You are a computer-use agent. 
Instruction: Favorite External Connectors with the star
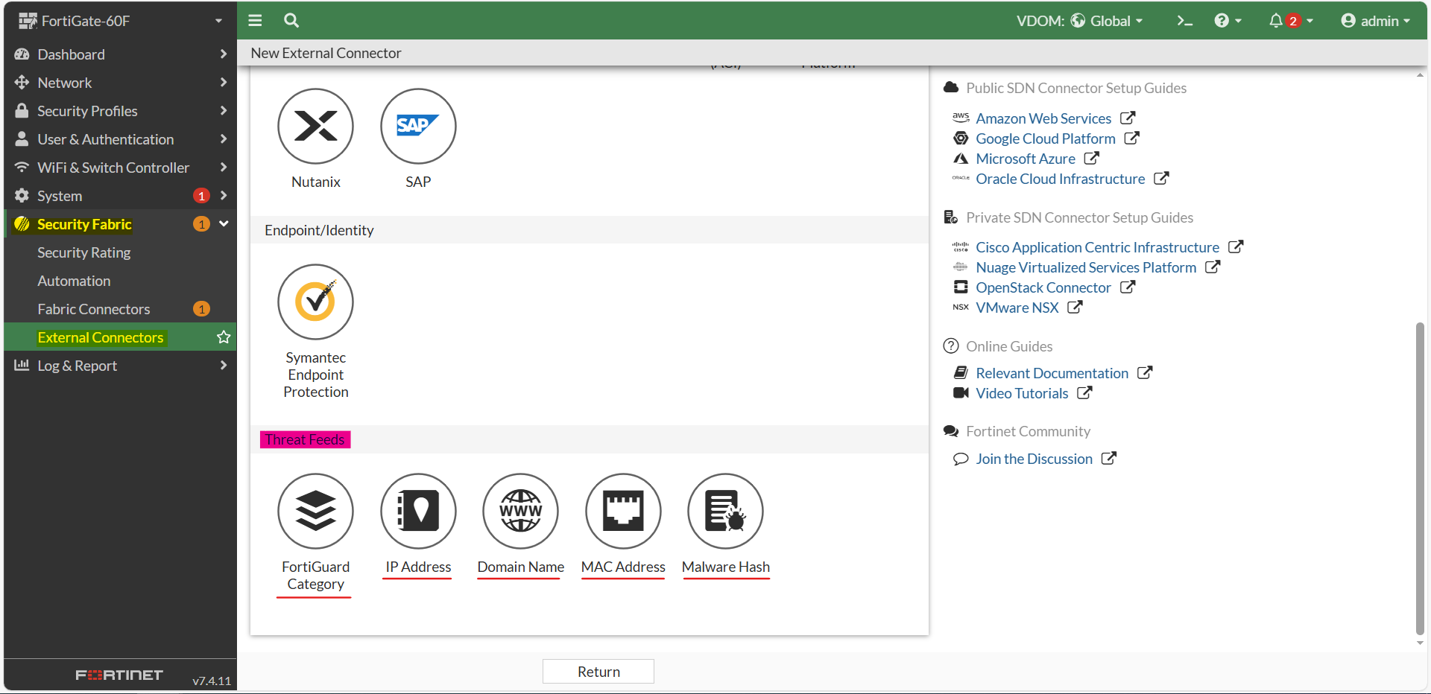[x=224, y=337]
